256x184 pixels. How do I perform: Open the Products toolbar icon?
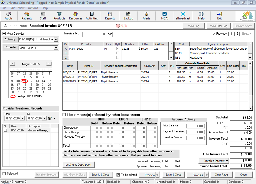point(59,16)
